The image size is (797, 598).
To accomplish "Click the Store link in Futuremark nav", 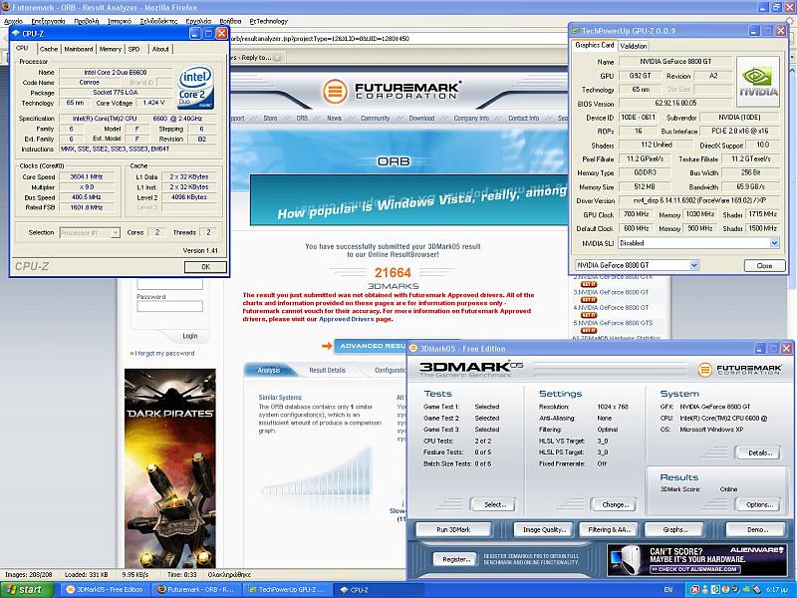I will coord(270,118).
